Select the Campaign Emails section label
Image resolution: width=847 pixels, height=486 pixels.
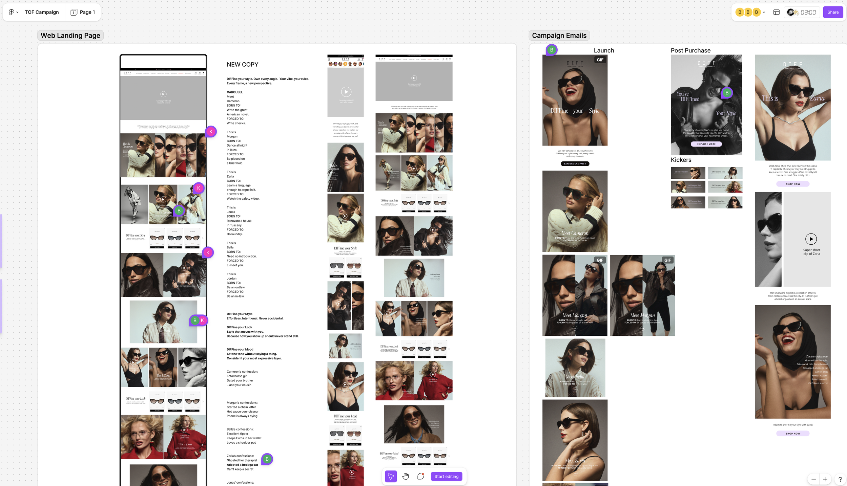559,36
